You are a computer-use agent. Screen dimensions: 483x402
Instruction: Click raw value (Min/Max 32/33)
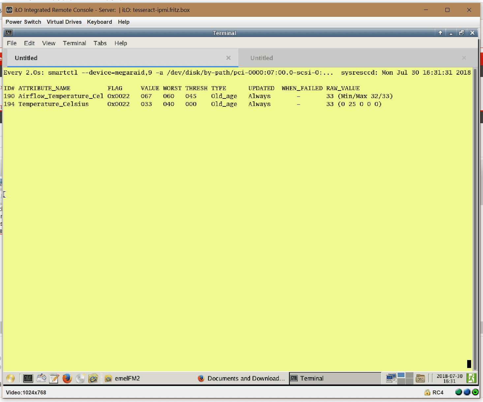[365, 96]
